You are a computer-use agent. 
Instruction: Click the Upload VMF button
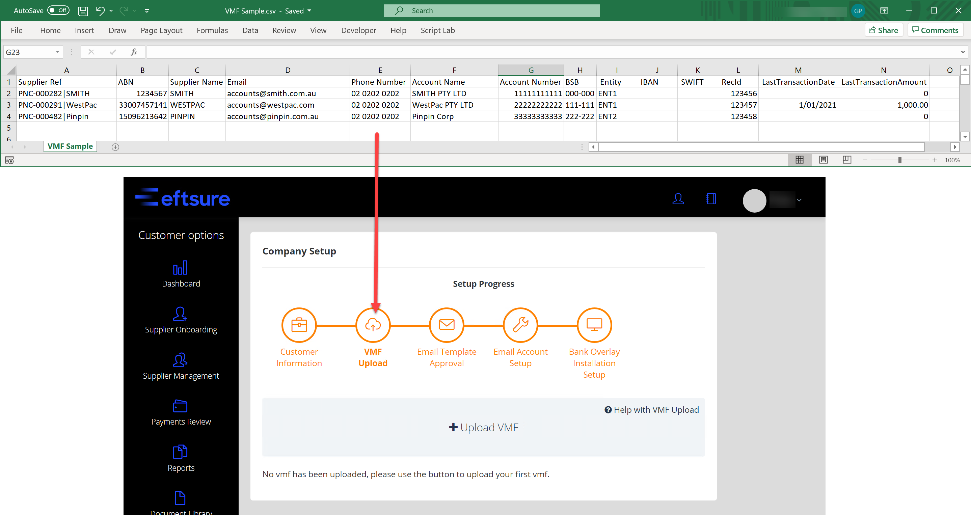click(x=483, y=427)
